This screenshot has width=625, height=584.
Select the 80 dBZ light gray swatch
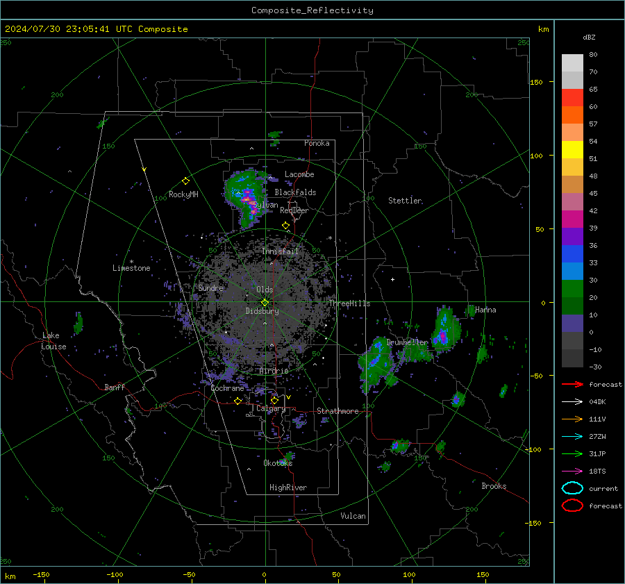(572, 62)
